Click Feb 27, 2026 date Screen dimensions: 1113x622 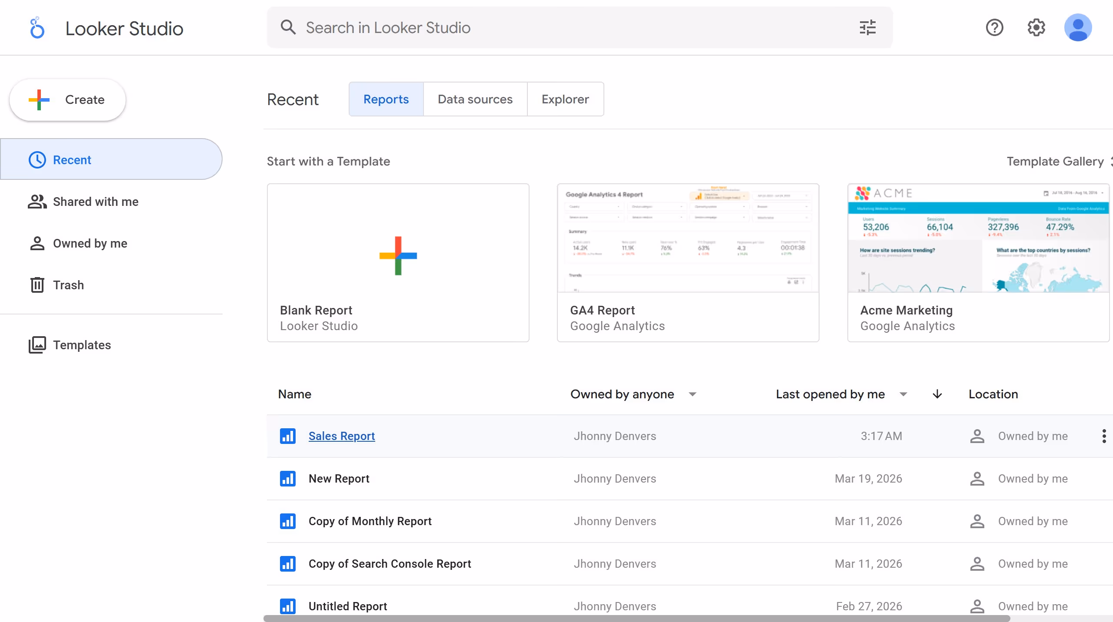[x=869, y=606]
